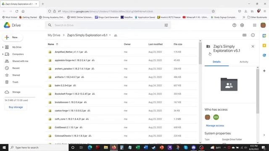Click Manage access link
Viewport: 269px width, 151px height.
215,125
